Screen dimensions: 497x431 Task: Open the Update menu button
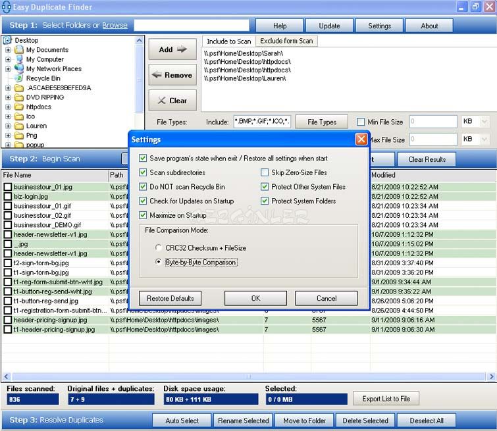[329, 26]
